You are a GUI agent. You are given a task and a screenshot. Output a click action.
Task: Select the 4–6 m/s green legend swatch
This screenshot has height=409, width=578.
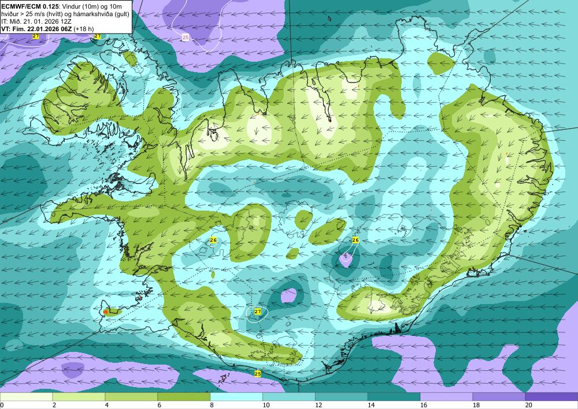[131, 397]
